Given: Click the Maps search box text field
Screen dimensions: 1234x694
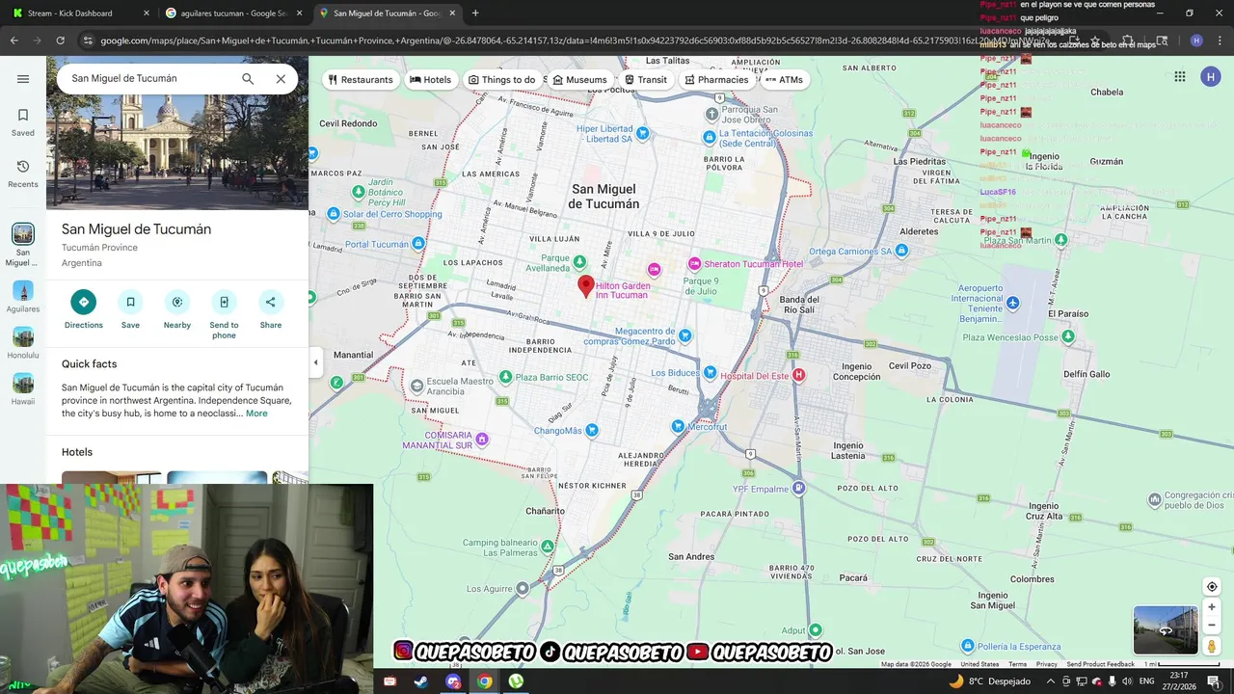Looking at the screenshot, I should [x=149, y=79].
